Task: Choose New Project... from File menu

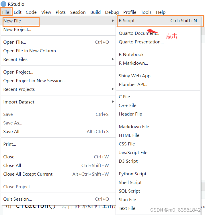Action: coord(58,30)
